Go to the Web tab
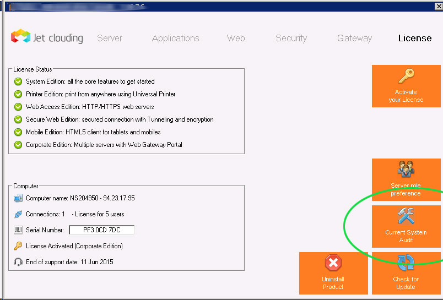443x300 pixels. pyautogui.click(x=236, y=38)
